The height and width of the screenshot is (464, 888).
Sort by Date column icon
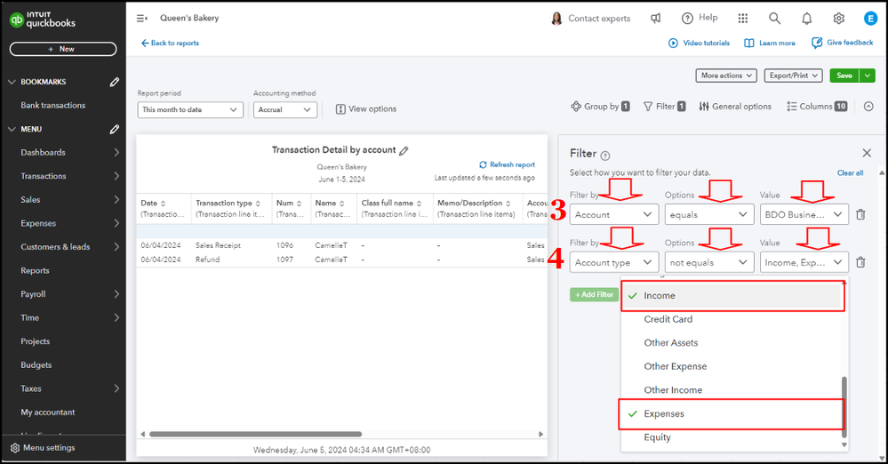click(x=163, y=204)
